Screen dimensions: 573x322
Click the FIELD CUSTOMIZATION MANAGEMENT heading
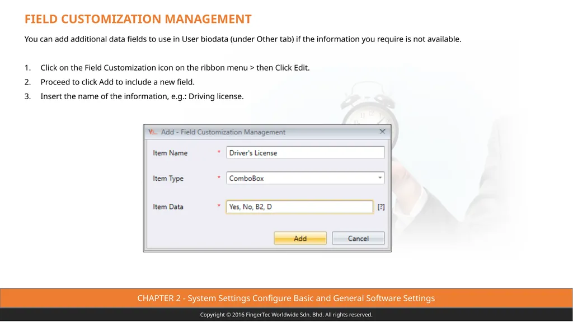click(138, 19)
